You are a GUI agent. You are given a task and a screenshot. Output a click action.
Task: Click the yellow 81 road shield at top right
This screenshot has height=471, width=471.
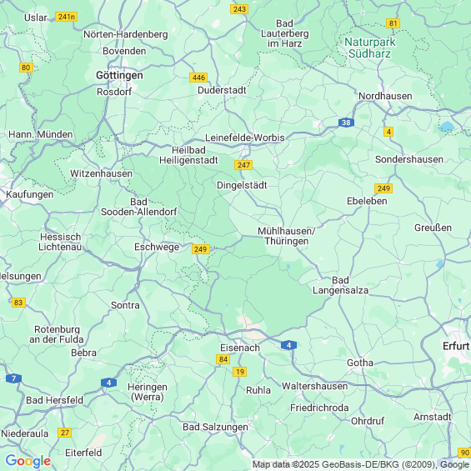coord(393,23)
